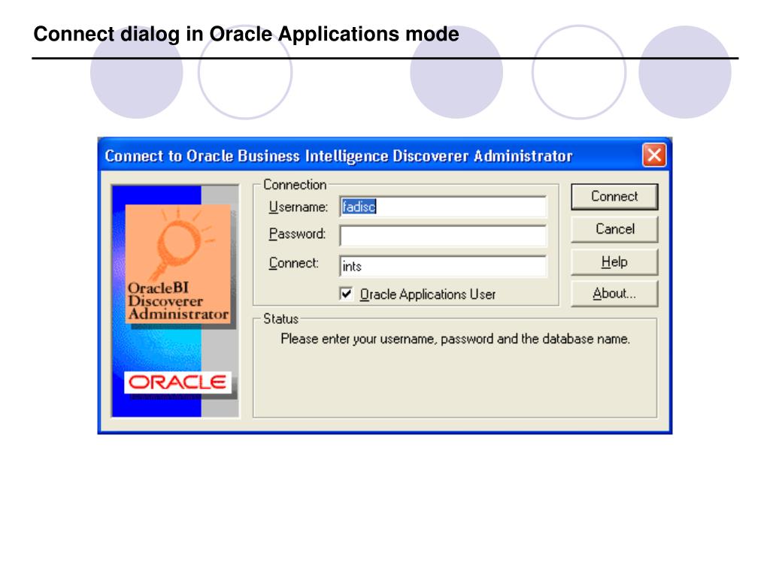The height and width of the screenshot is (577, 770).
Task: Toggle Oracle Applications User checkbox
Action: (x=346, y=294)
